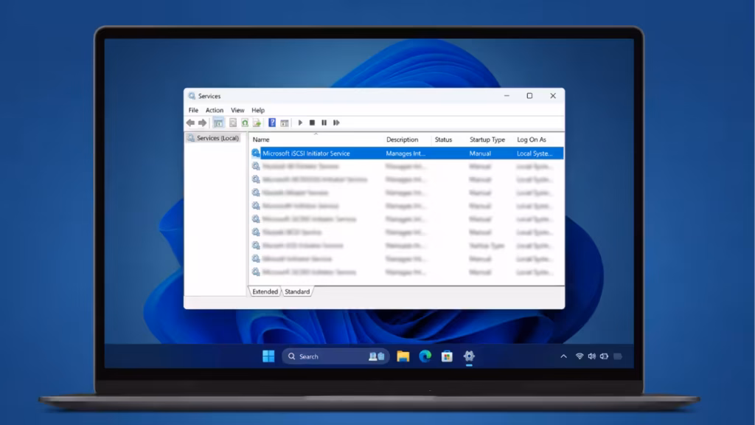
Task: Click the volume speaker icon in the tray
Action: pyautogui.click(x=592, y=356)
